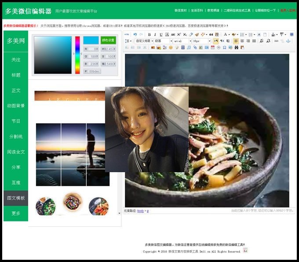The image size is (299, 262).
Task: Toggle strikethrough ABC icon
Action: pyautogui.click(x=173, y=34)
